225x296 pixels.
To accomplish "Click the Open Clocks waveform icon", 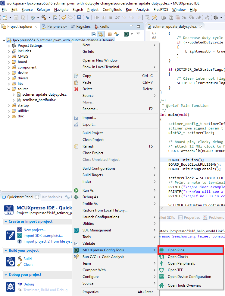I will pos(161,257).
